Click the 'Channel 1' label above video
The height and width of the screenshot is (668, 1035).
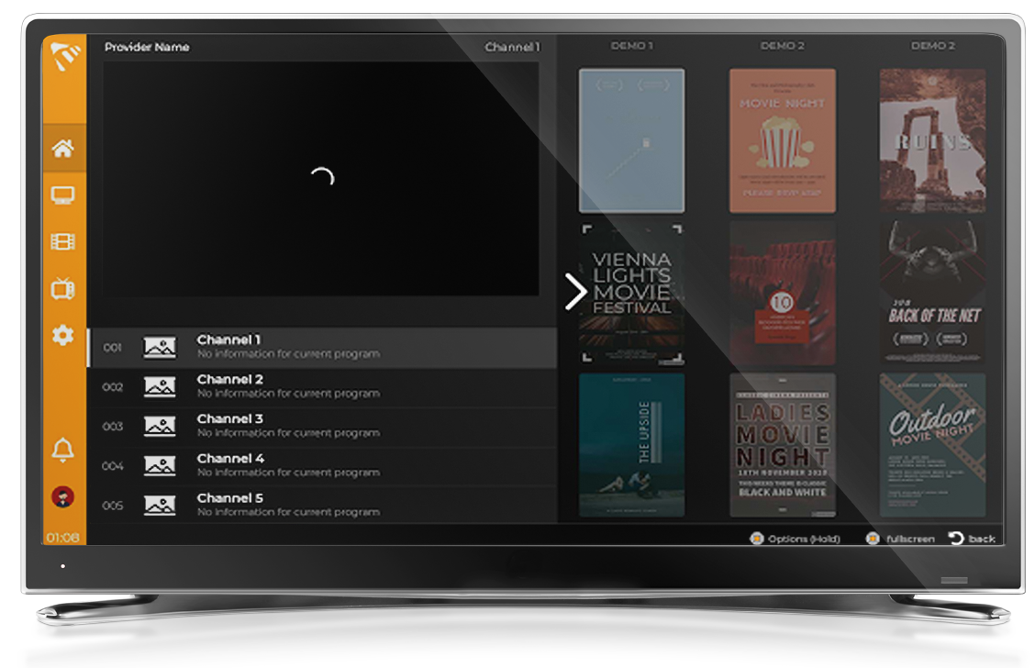pos(512,47)
